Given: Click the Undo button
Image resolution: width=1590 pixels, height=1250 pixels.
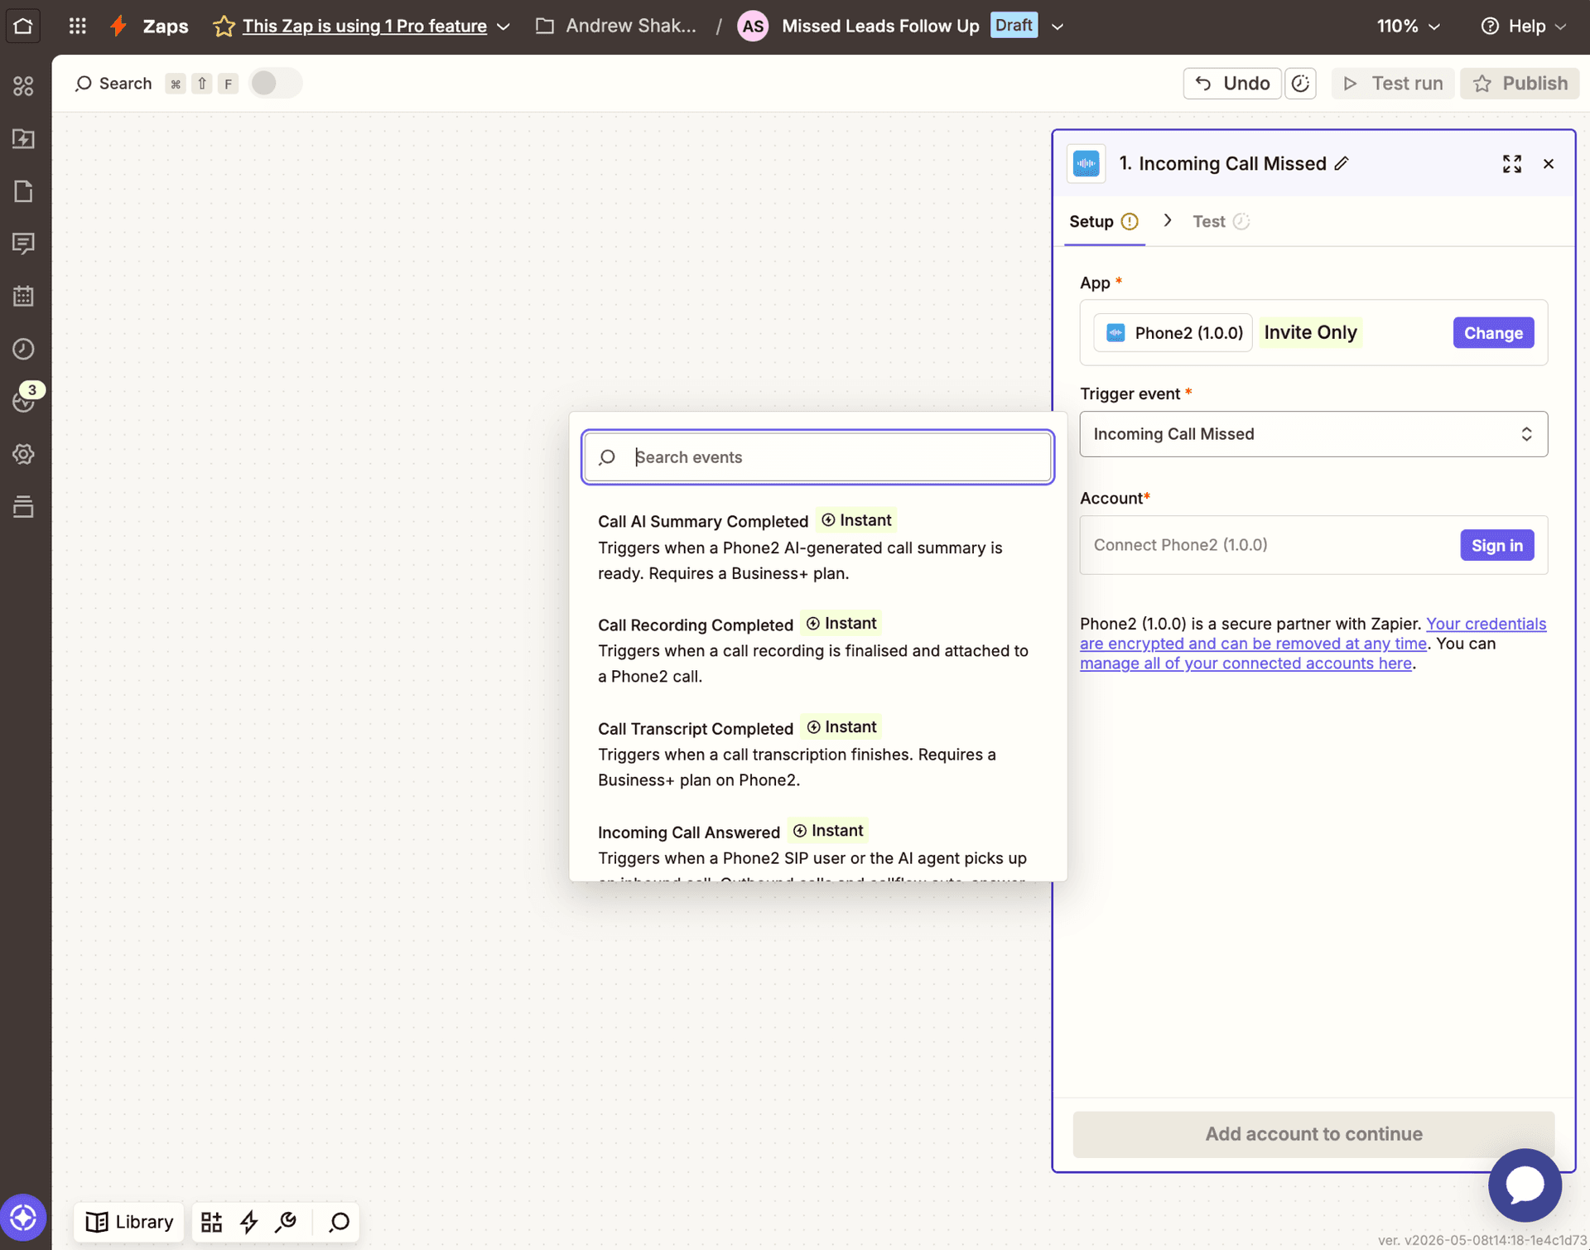Looking at the screenshot, I should coord(1232,84).
